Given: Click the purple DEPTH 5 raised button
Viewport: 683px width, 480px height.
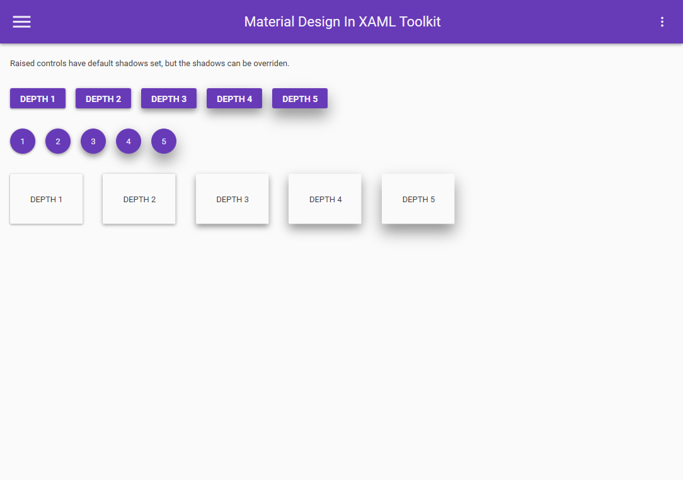Looking at the screenshot, I should pos(300,98).
